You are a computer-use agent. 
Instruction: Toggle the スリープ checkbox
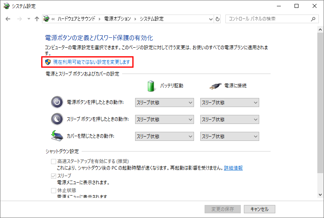[x=53, y=176]
